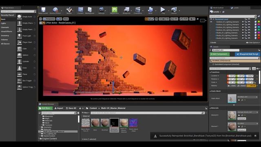Select the Point Light placement icon

[x=20, y=36]
